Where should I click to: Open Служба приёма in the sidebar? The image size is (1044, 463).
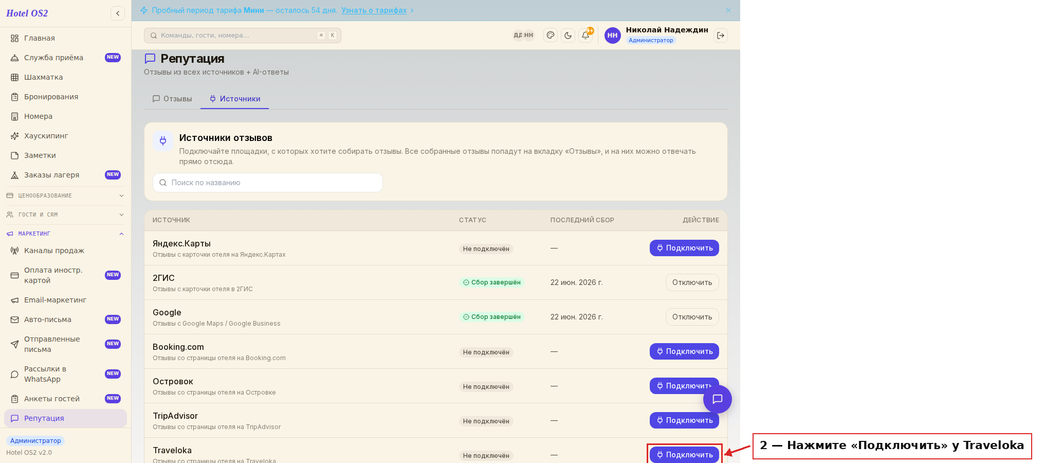[x=65, y=58]
